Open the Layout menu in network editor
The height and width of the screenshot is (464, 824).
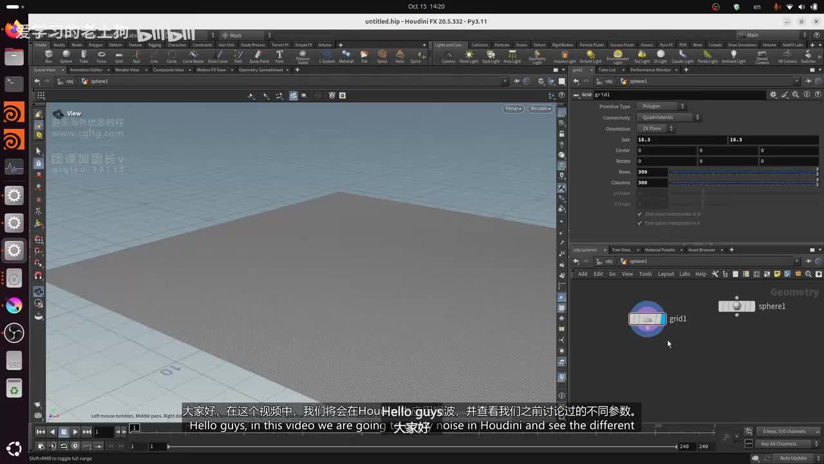point(666,274)
